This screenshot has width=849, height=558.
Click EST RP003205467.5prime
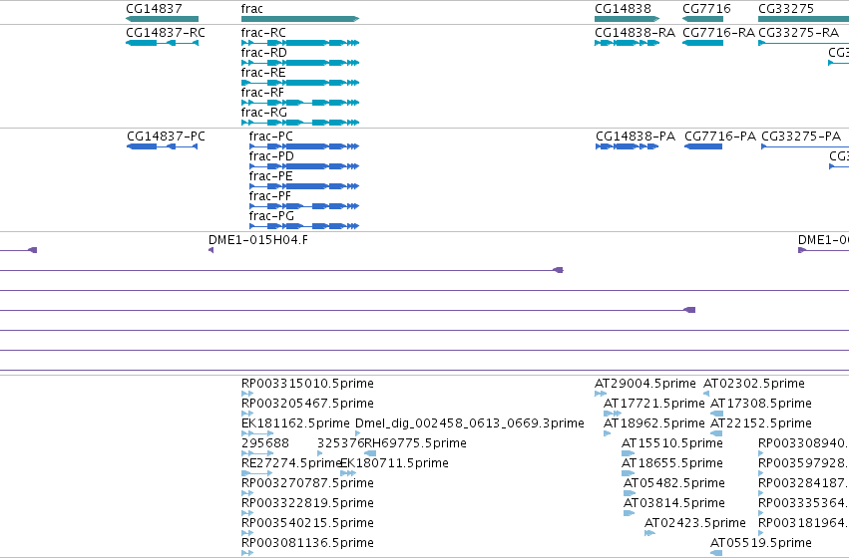click(x=247, y=414)
